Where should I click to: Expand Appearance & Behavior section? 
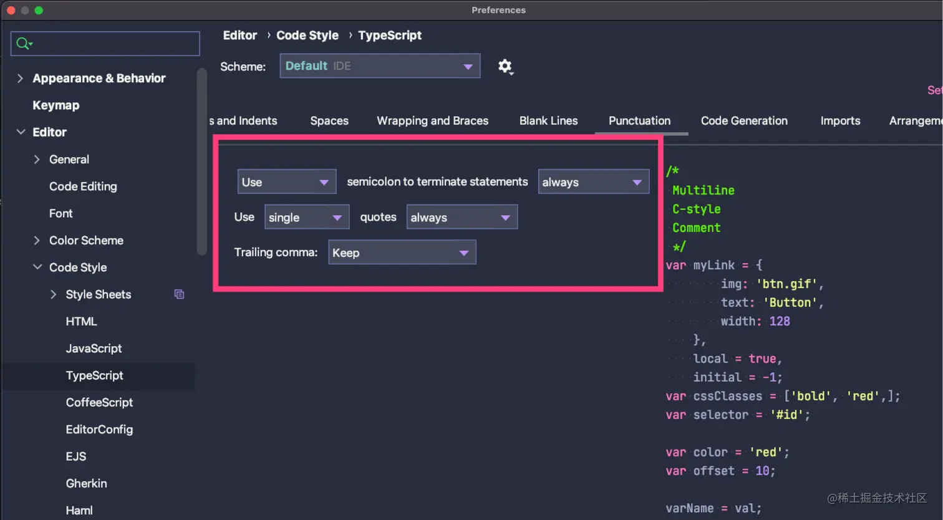point(21,78)
